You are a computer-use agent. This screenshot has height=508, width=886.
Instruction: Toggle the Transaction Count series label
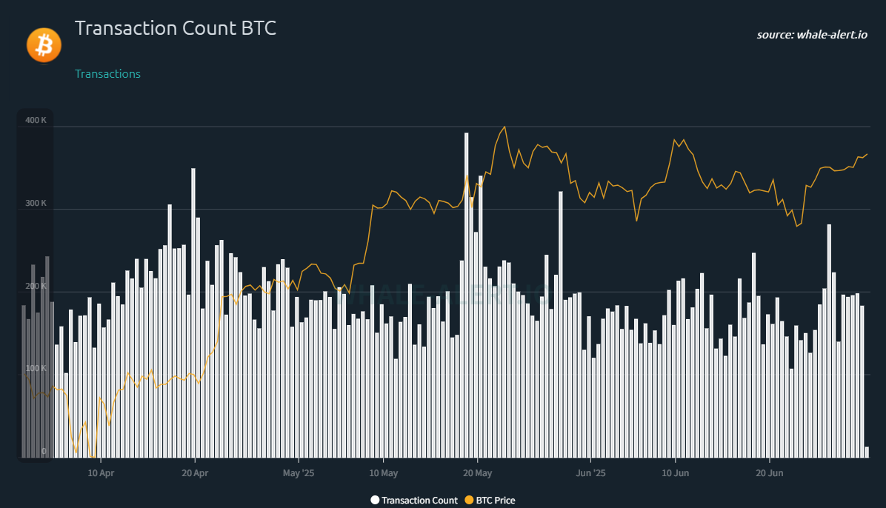pyautogui.click(x=419, y=501)
